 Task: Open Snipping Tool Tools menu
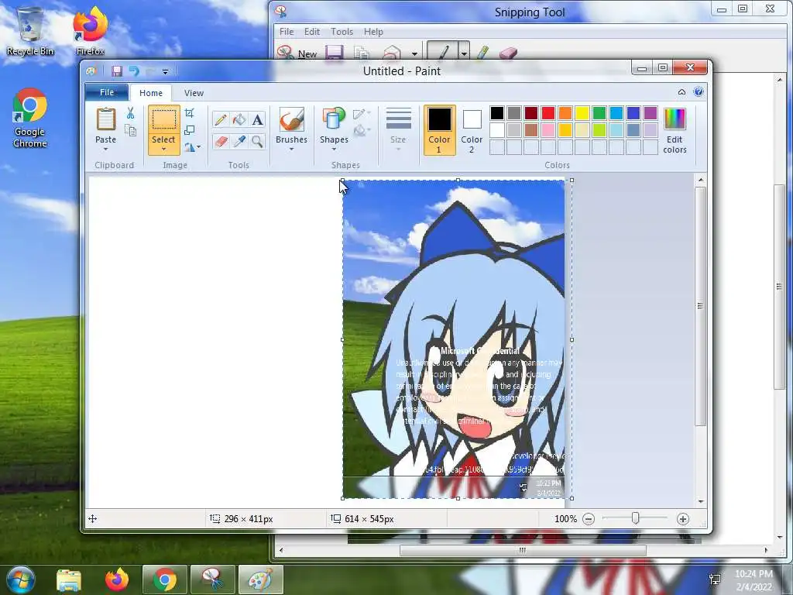point(342,31)
